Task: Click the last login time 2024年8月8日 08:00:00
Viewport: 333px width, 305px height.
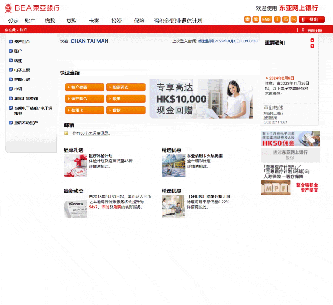Action: point(236,41)
